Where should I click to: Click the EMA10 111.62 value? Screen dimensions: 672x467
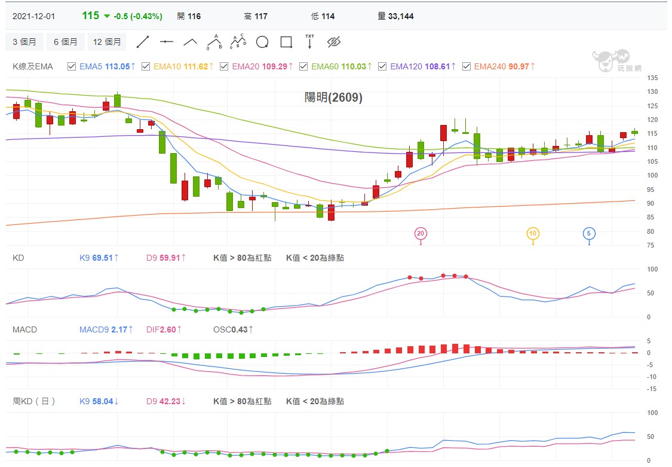[183, 66]
